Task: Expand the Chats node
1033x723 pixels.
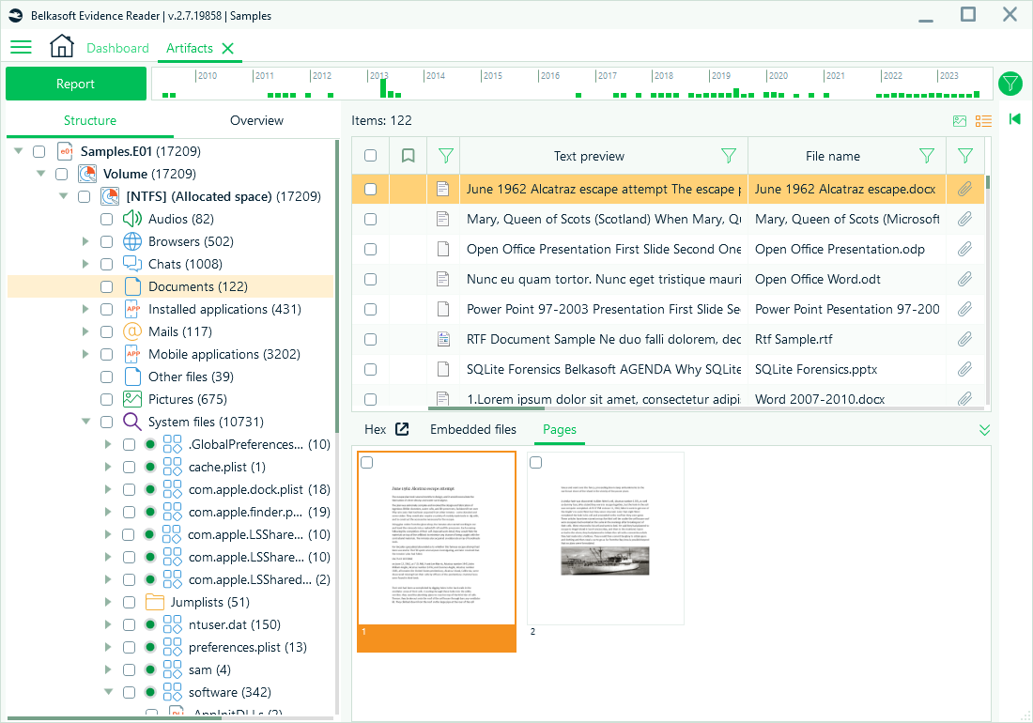Action: coord(85,264)
